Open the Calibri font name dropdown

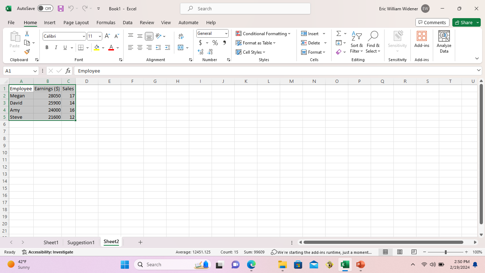pos(84,36)
